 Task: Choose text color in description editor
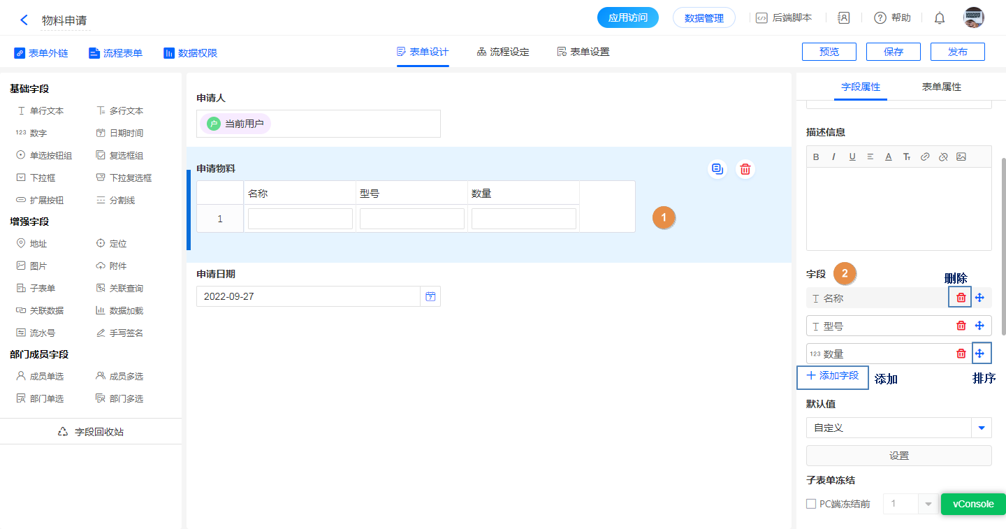pyautogui.click(x=889, y=157)
